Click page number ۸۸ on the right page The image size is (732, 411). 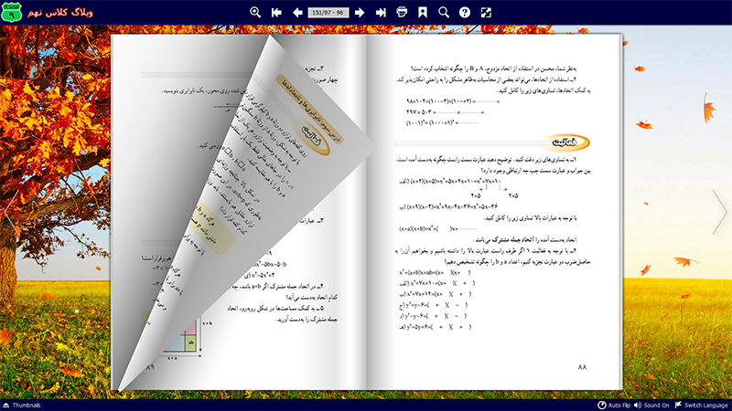[582, 367]
